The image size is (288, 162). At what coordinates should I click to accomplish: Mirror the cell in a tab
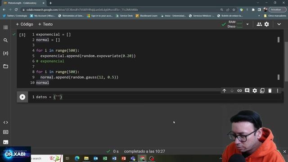(x=262, y=91)
